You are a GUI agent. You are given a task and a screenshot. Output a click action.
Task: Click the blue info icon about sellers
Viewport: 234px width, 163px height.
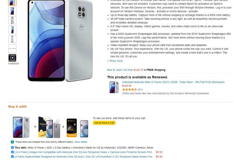pos(12,142)
